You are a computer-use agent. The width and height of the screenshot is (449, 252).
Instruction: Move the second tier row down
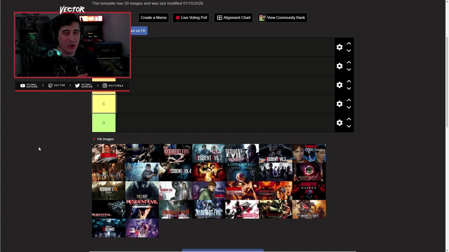pos(349,70)
